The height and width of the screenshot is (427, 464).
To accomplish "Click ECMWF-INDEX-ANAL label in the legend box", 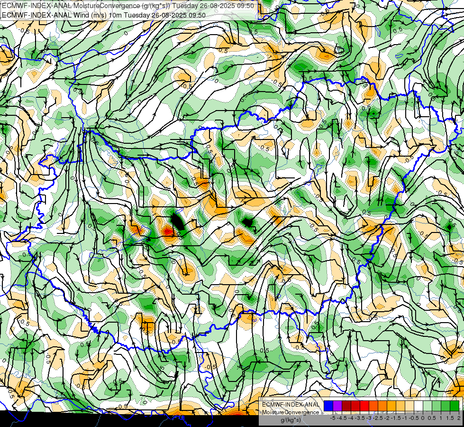I will point(291,405).
